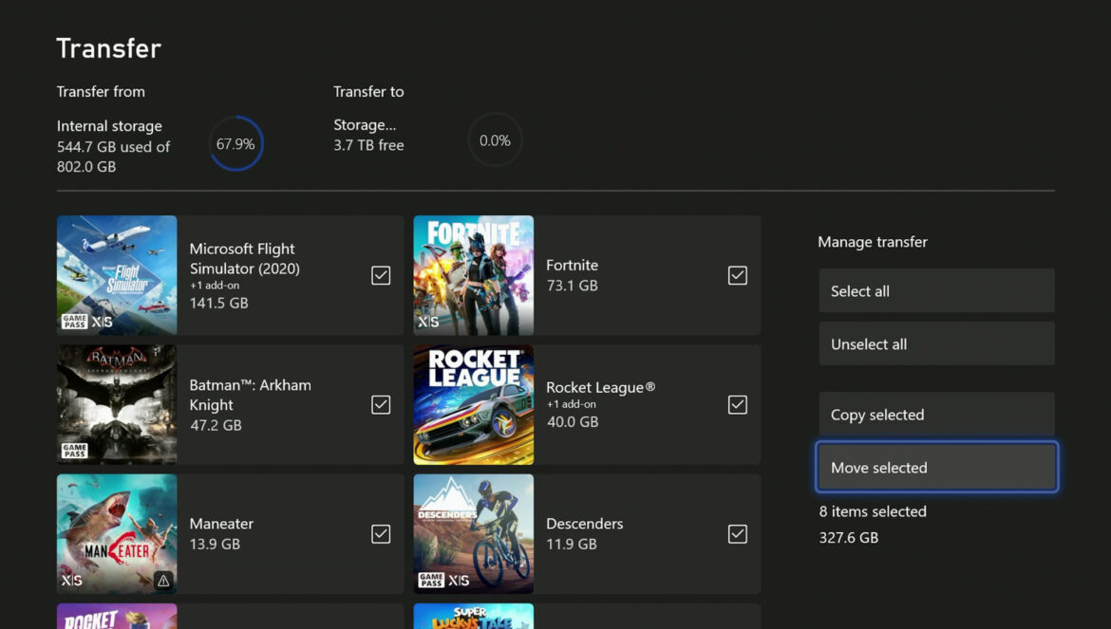Choose Unselect all in Manage transfer

[x=936, y=343]
